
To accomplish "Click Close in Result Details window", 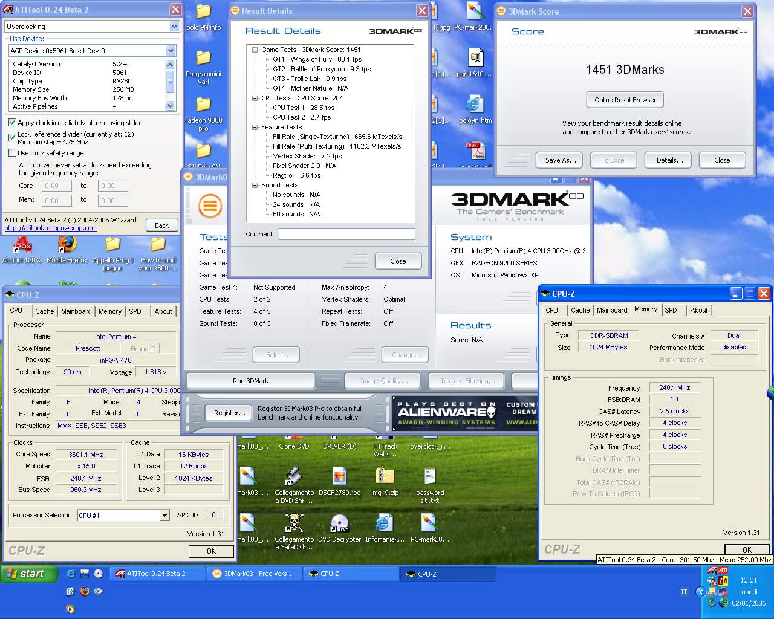I will (x=398, y=261).
